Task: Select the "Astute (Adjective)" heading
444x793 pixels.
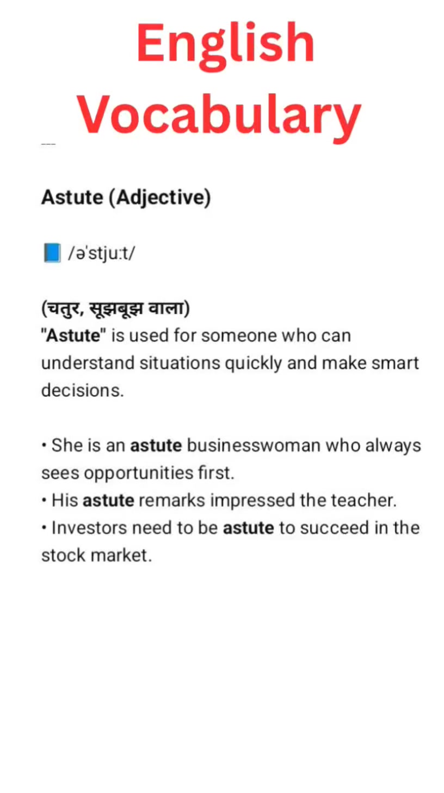Action: coord(126,197)
